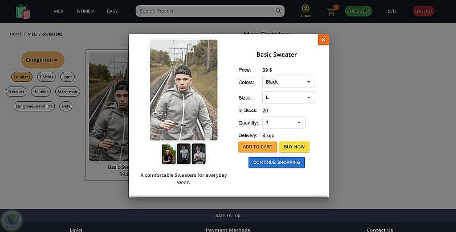456x232 pixels.
Task: Select the second product thumbnail image
Action: [184, 154]
